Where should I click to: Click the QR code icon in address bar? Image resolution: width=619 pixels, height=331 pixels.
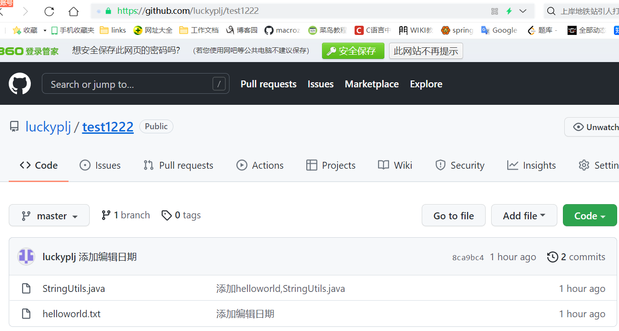click(x=495, y=11)
